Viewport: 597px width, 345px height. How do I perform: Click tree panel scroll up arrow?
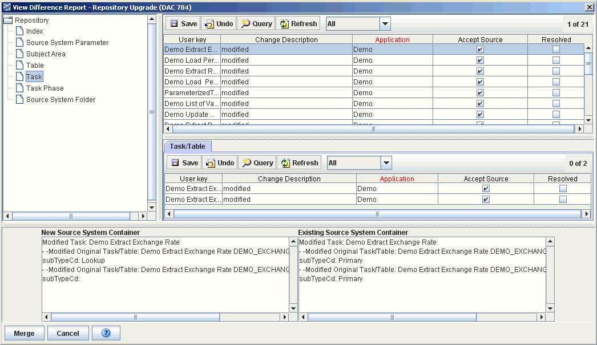152,19
